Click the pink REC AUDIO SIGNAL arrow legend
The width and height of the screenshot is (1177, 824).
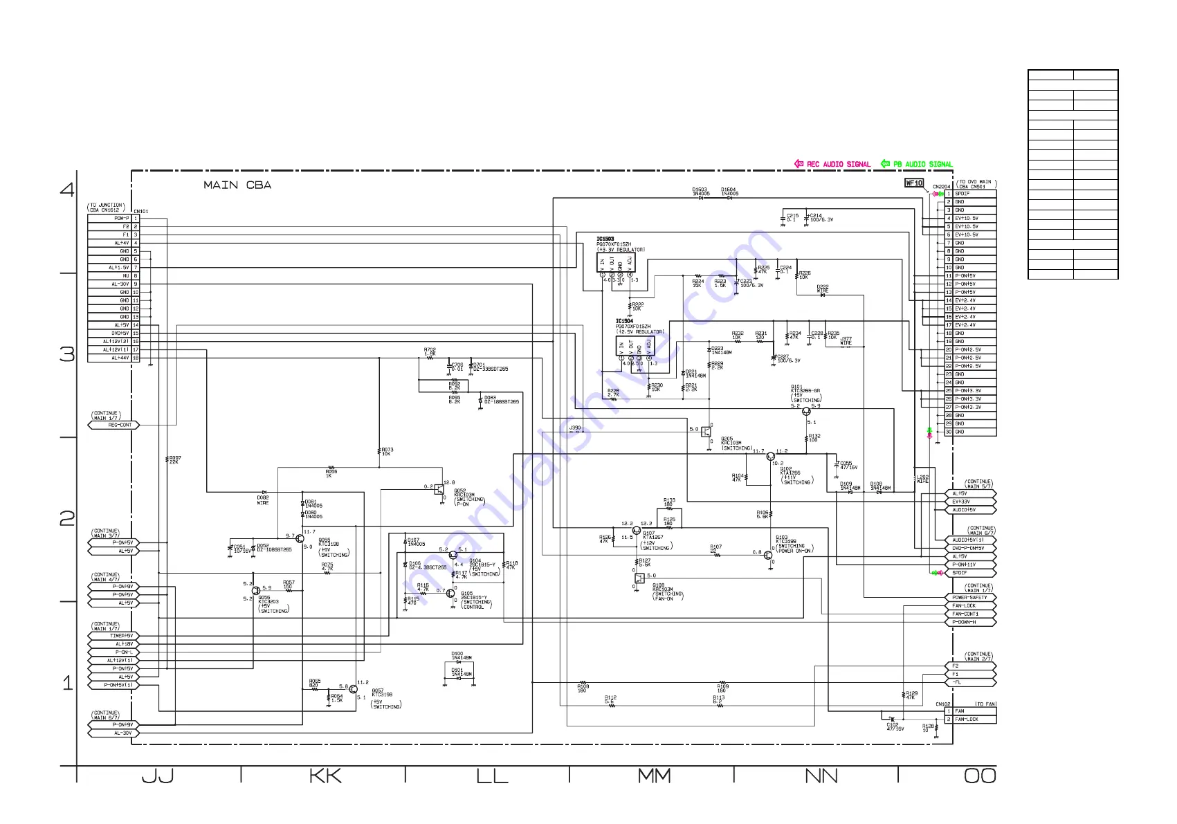(x=832, y=164)
